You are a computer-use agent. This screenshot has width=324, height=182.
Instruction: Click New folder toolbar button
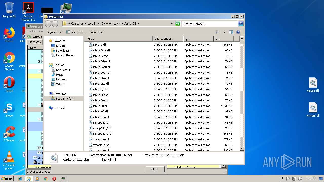click(97, 32)
